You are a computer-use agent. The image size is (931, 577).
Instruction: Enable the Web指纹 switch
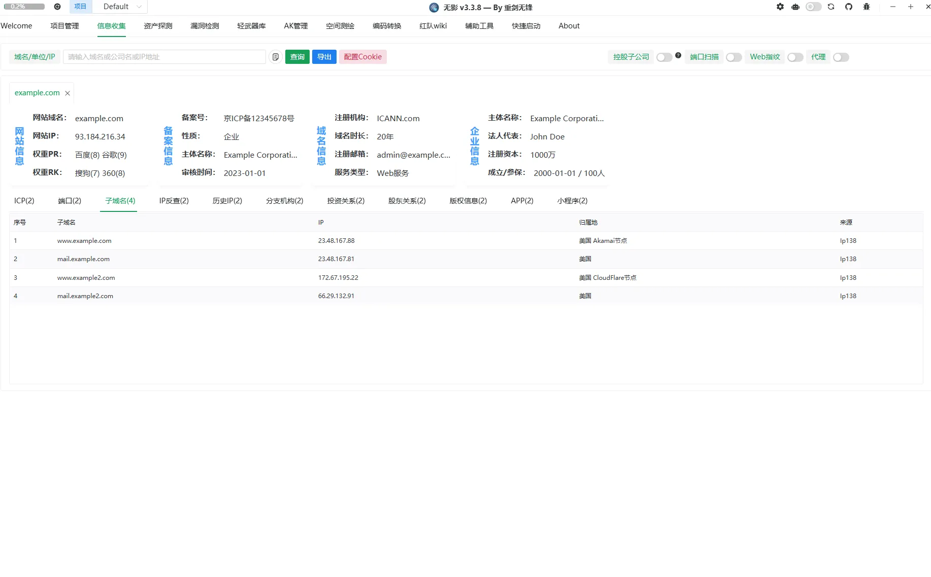(795, 57)
